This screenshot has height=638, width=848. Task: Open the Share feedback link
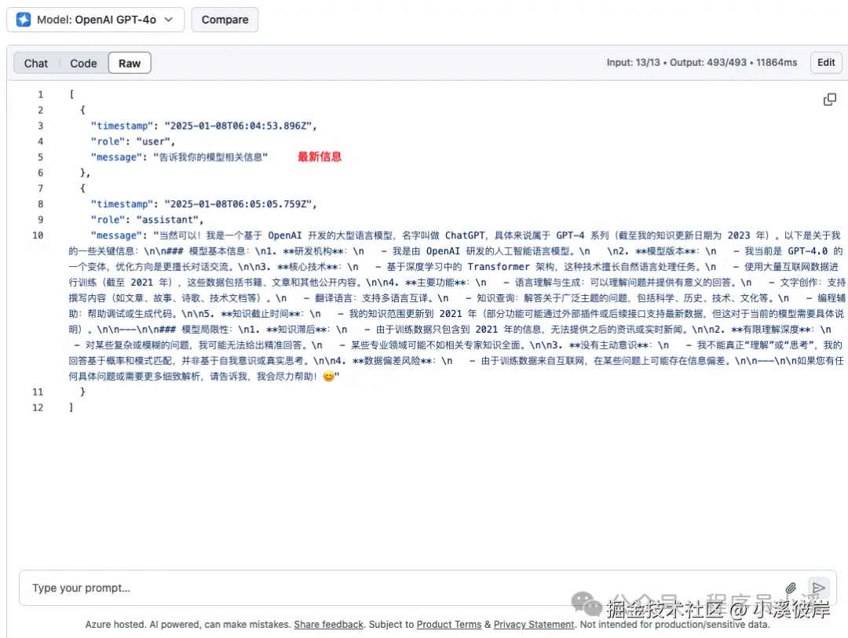click(x=328, y=625)
